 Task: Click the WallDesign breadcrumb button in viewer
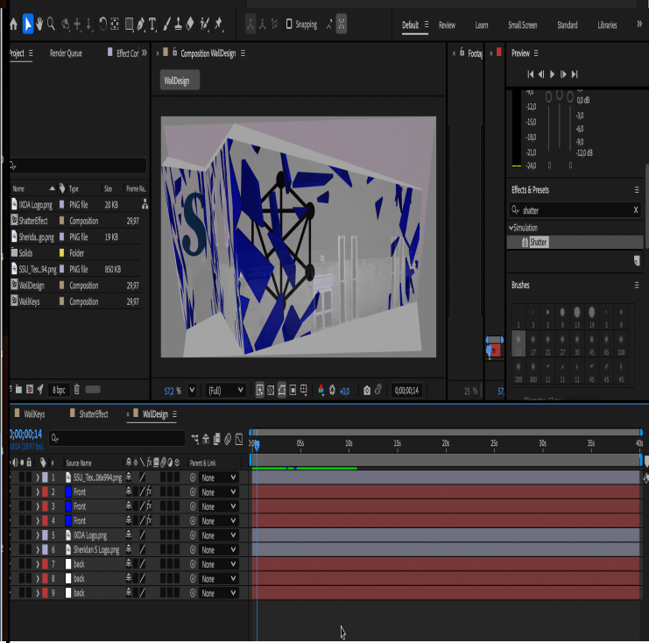coord(180,81)
